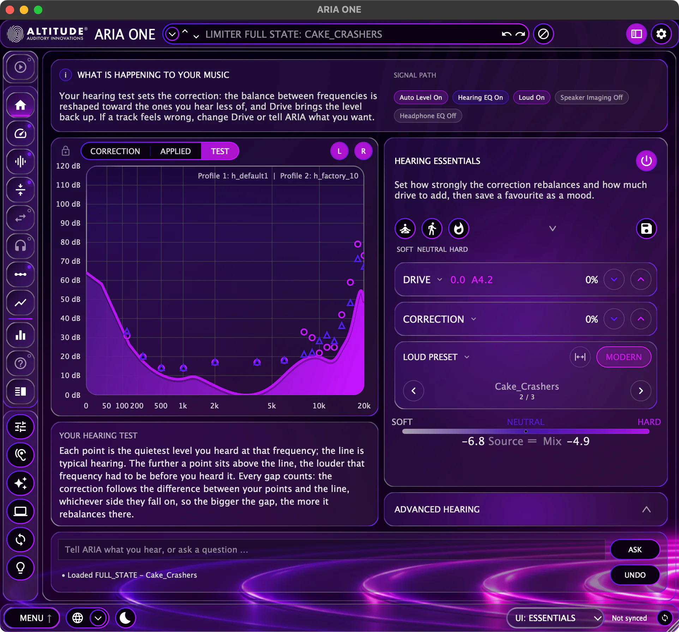Switch to the APPLIED tab
This screenshot has width=679, height=632.
[175, 151]
